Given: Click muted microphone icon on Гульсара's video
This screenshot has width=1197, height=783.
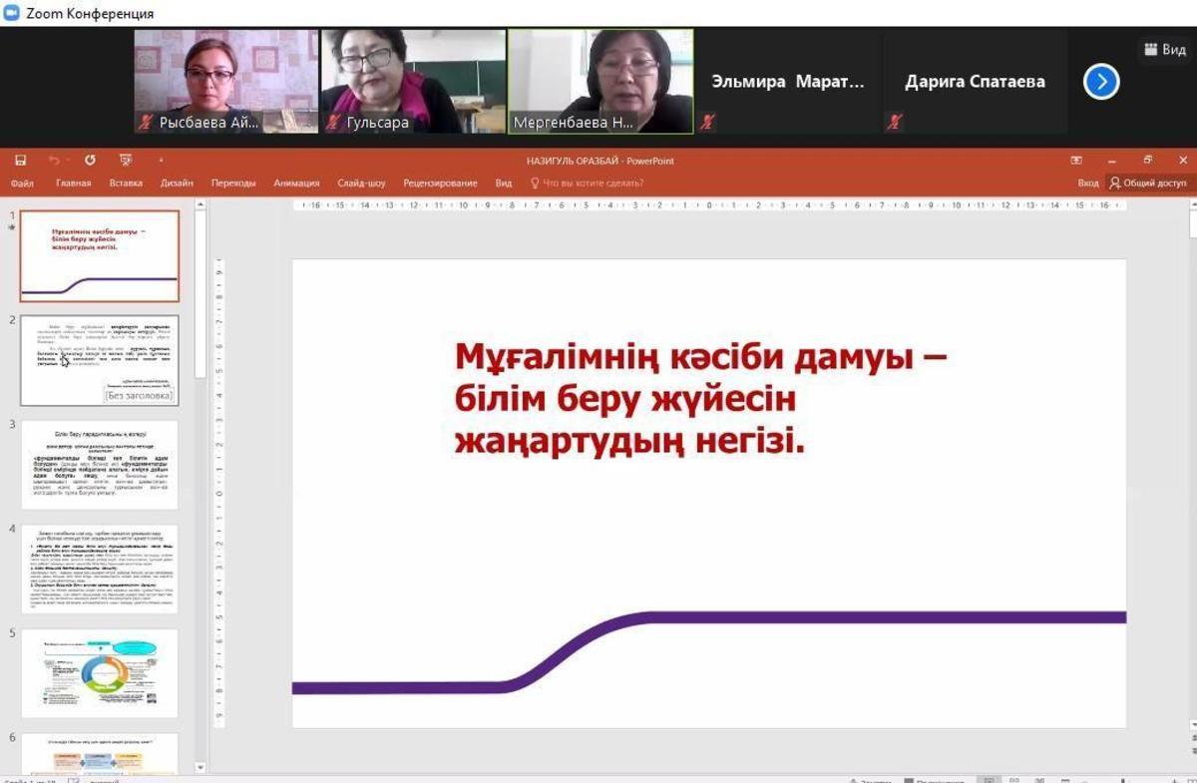Looking at the screenshot, I should (334, 123).
